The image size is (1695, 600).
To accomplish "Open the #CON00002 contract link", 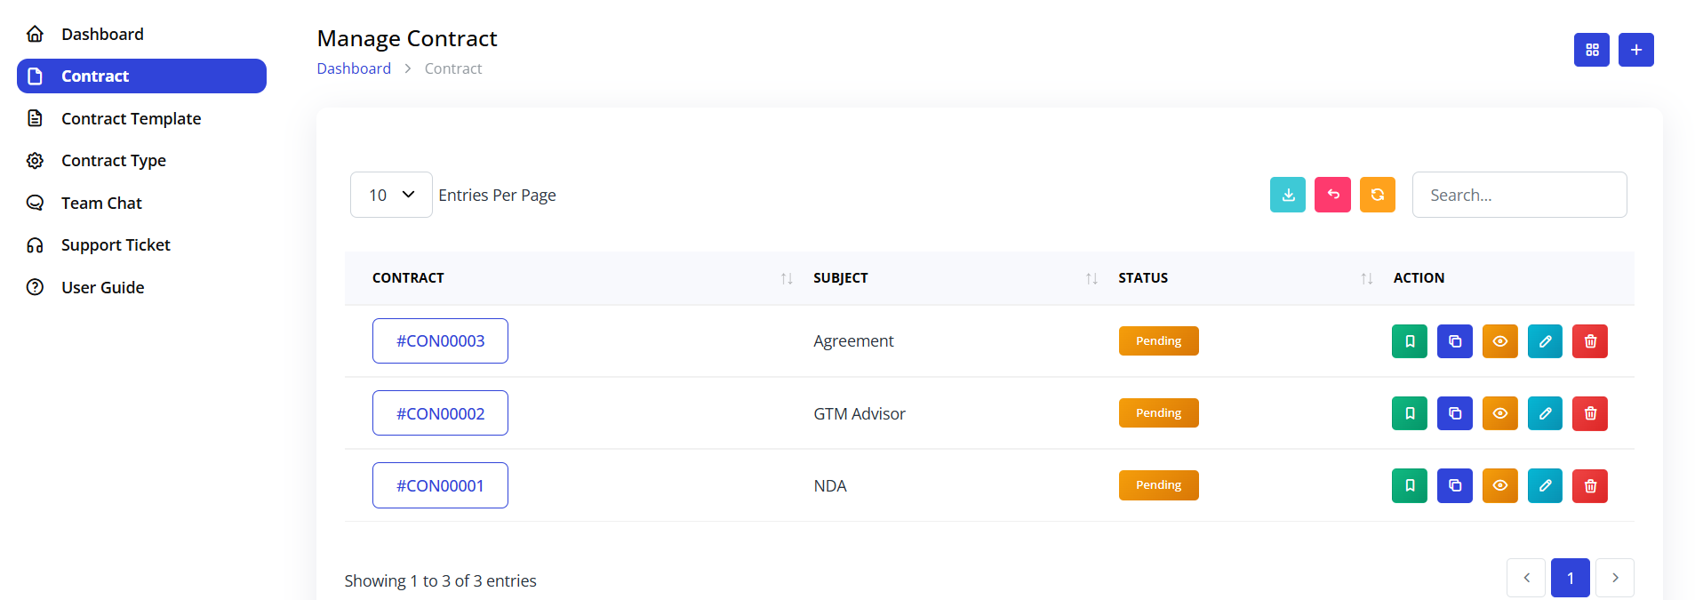I will coord(440,413).
